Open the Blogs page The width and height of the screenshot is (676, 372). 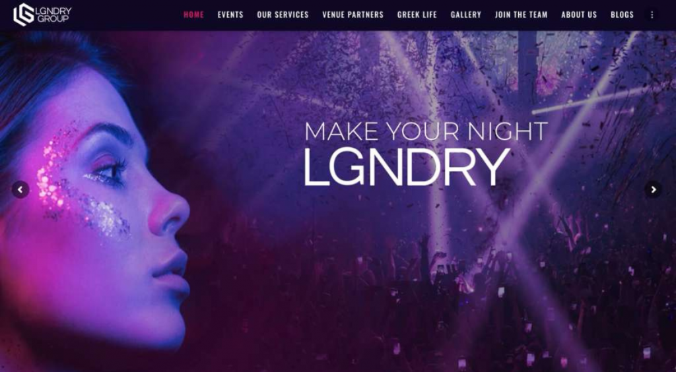622,15
